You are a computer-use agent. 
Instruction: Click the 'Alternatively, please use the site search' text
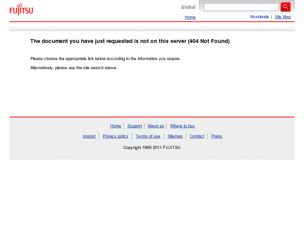(74, 68)
